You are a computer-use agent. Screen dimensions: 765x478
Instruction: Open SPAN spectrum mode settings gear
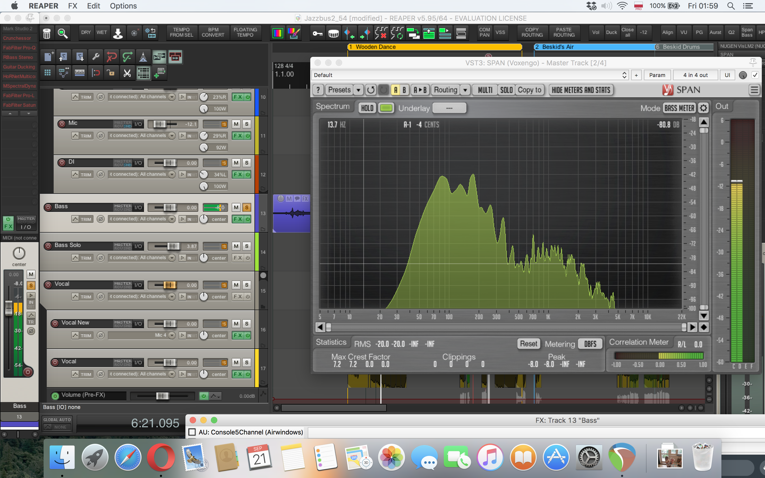pos(703,108)
